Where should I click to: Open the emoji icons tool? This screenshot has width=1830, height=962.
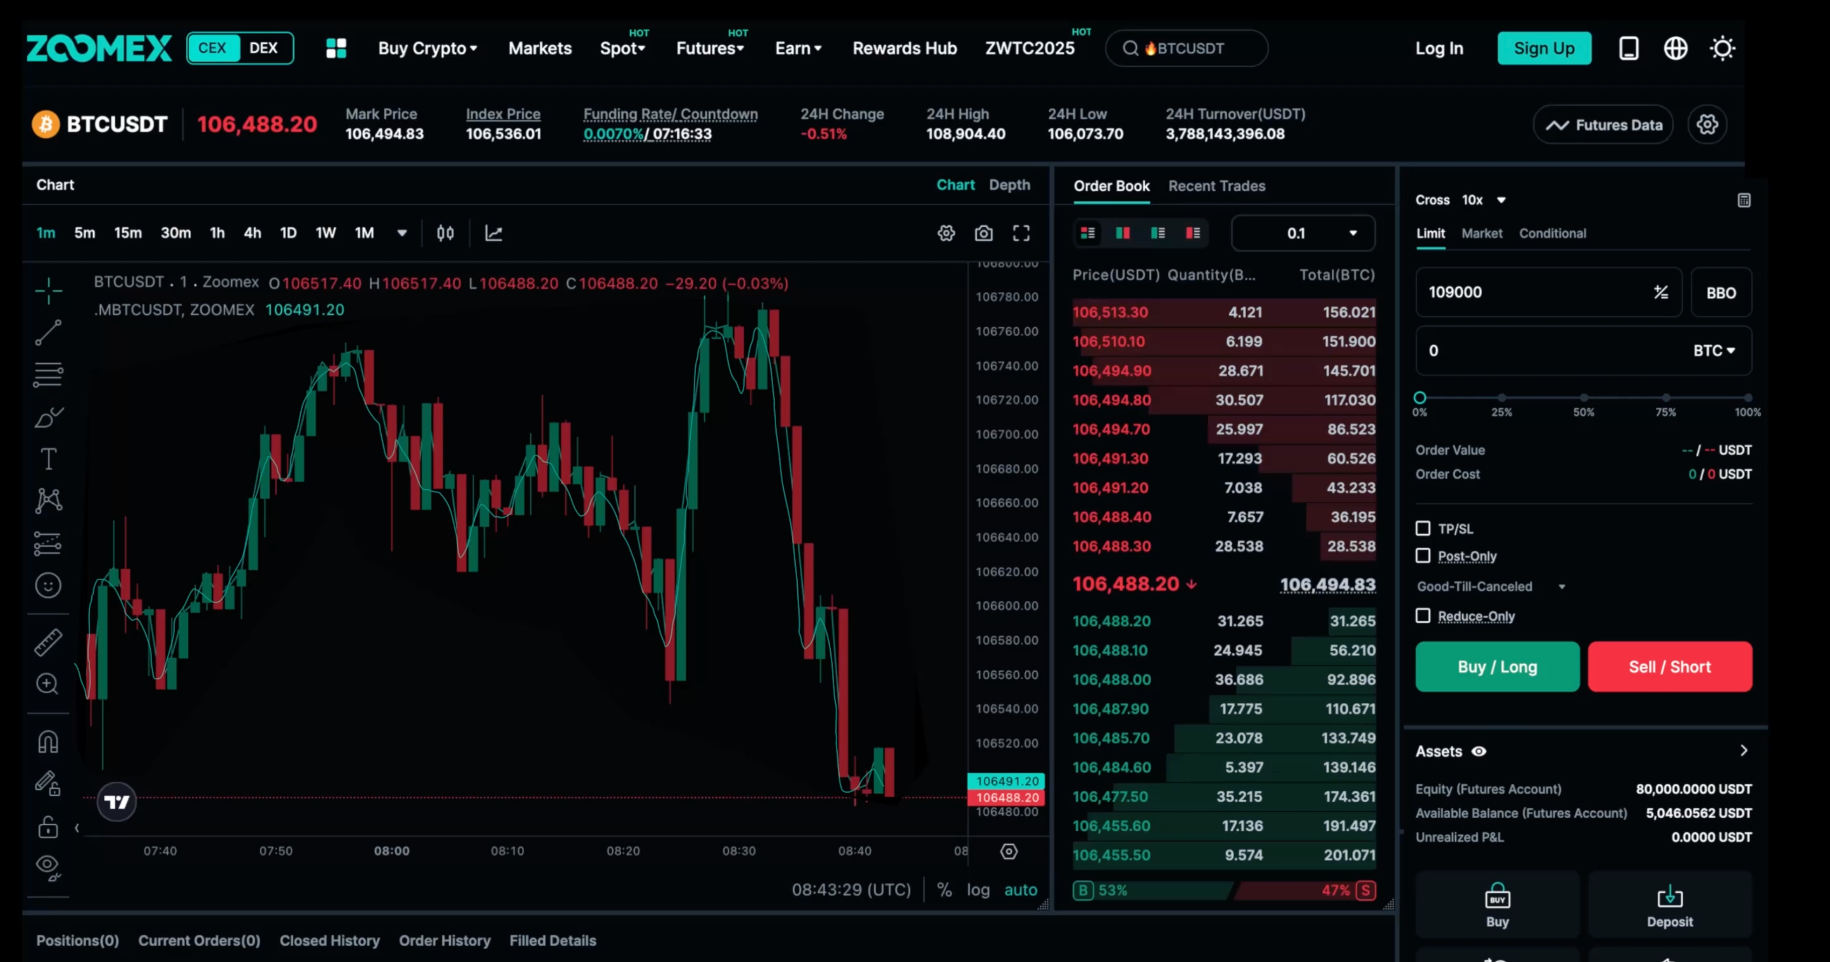pyautogui.click(x=48, y=585)
